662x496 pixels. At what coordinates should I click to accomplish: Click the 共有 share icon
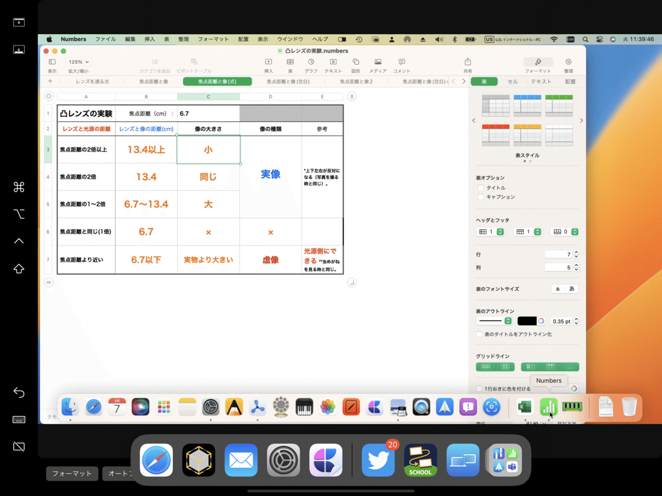coord(468,62)
